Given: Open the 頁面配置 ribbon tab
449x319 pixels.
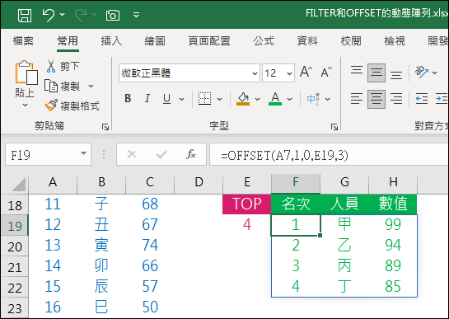Looking at the screenshot, I should point(209,41).
